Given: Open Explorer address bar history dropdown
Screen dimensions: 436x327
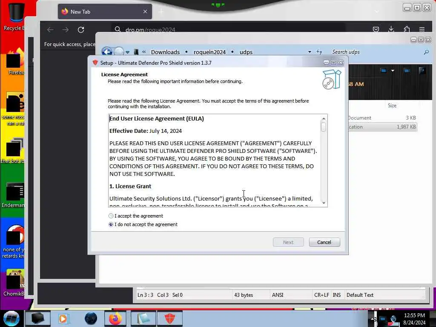Looking at the screenshot, I should (x=310, y=52).
